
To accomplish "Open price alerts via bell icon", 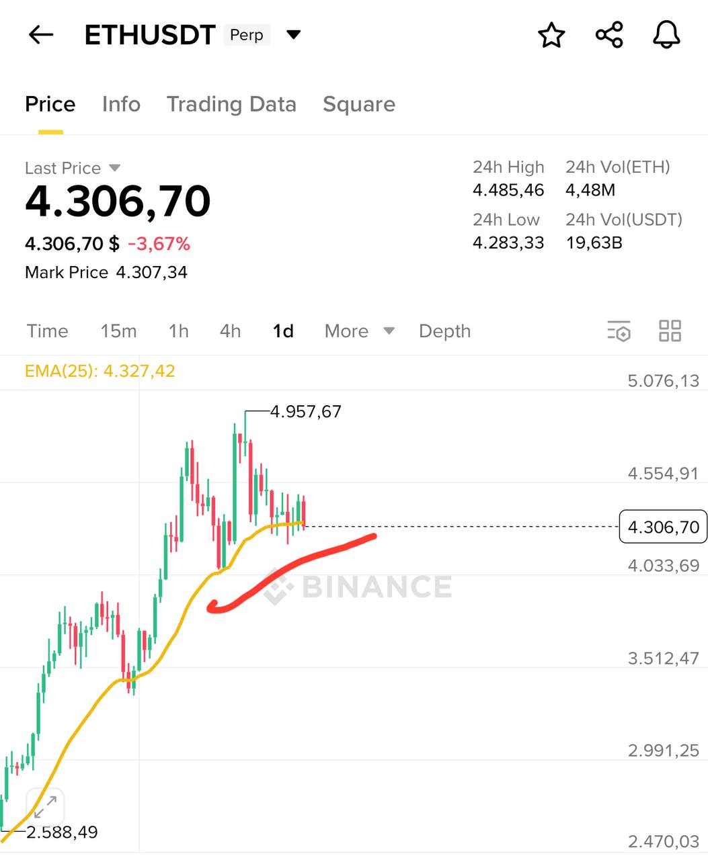I will click(666, 35).
